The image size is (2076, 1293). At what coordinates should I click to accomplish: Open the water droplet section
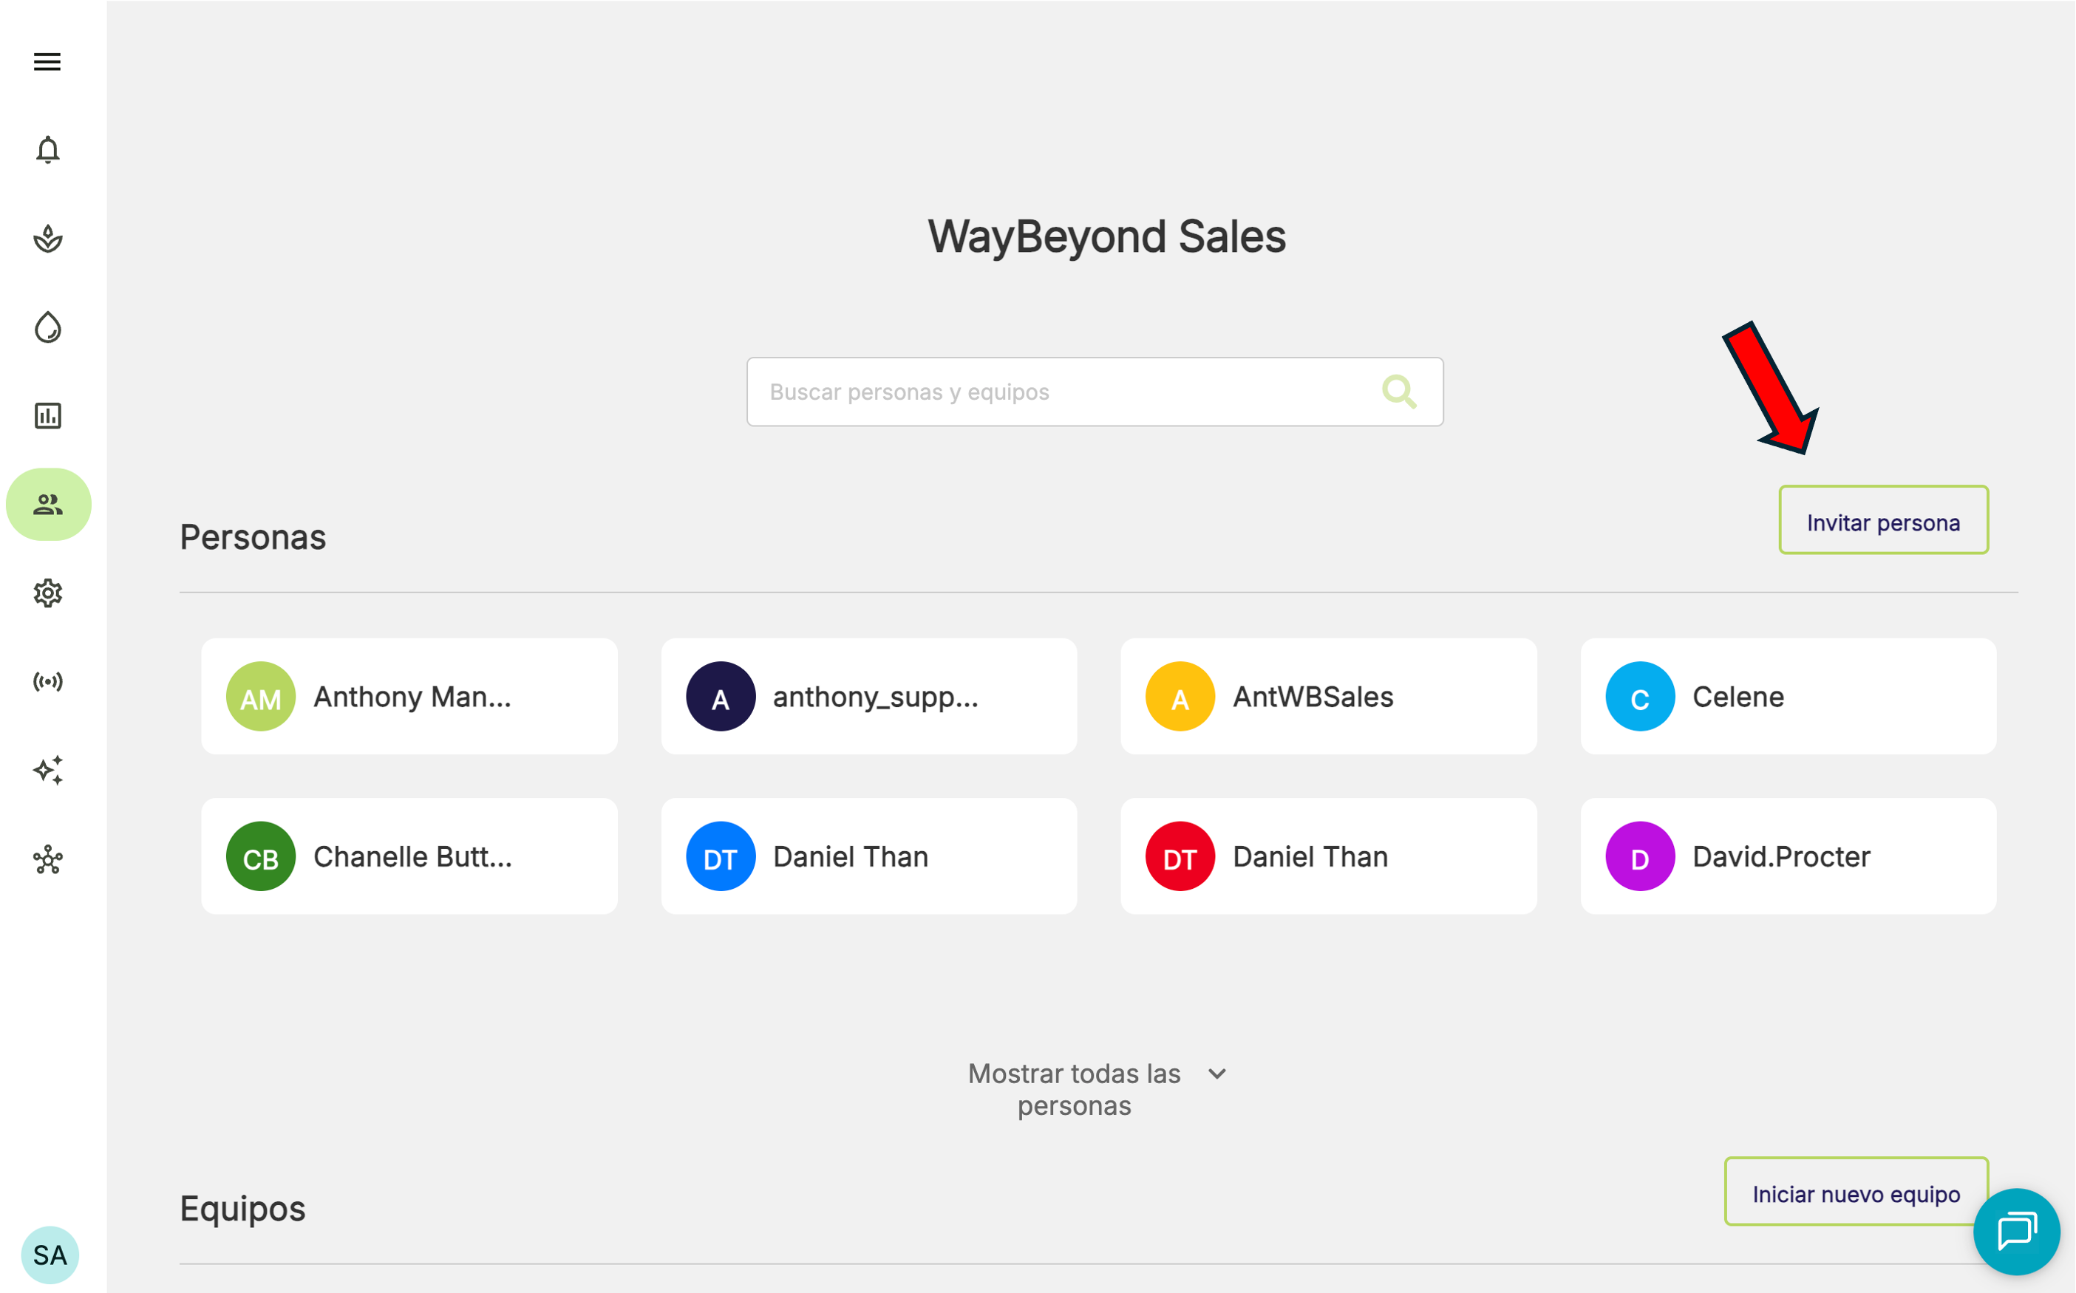[x=48, y=327]
